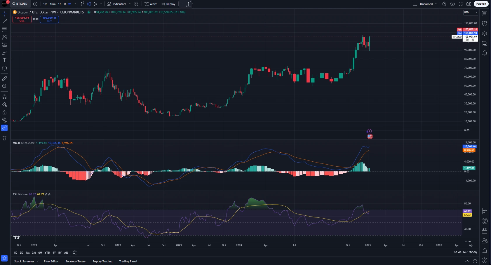Image resolution: width=491 pixels, height=265 pixels.
Task: Expand the USD currency dropdown
Action: 471,12
